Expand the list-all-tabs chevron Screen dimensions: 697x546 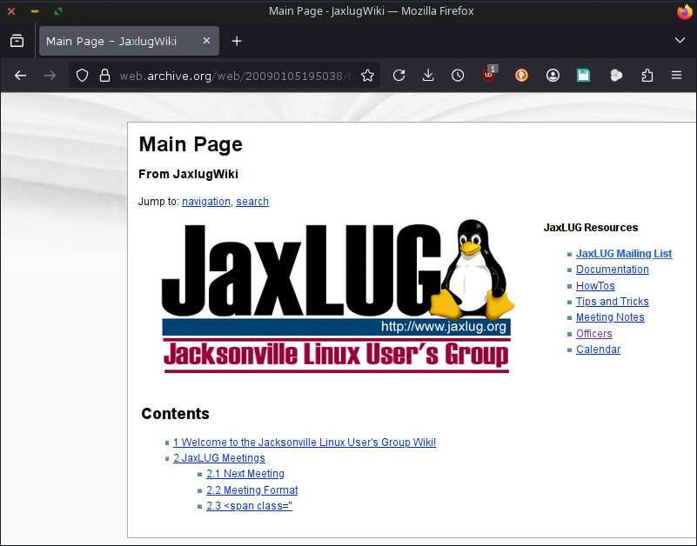(680, 41)
